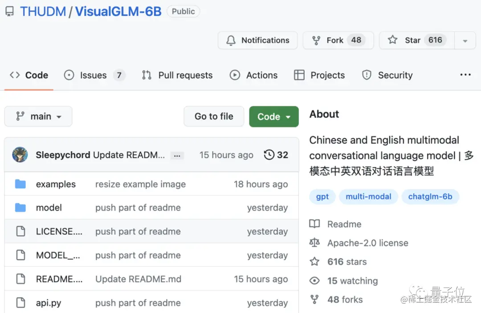The image size is (481, 313).
Task: Click the Apache-2.0 license scale icon
Action: coord(315,243)
